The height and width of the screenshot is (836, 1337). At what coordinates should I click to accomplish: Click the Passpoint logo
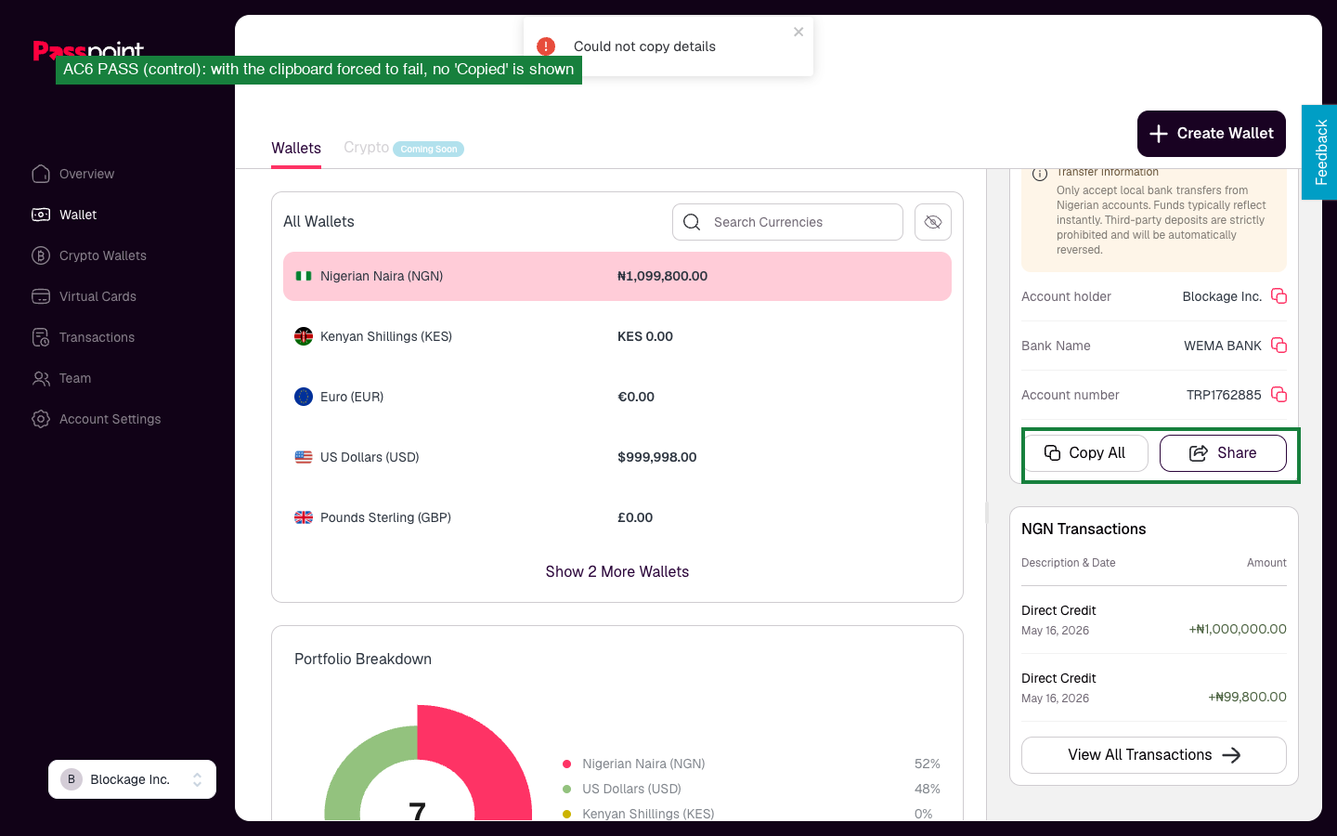coord(88,49)
